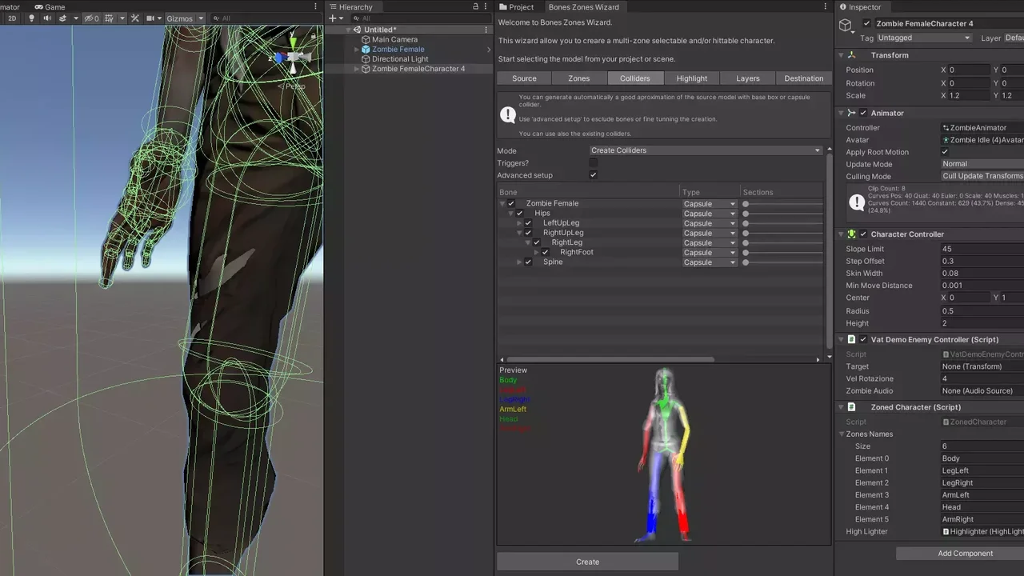Click the Inspector game object cube icon

pyautogui.click(x=846, y=26)
